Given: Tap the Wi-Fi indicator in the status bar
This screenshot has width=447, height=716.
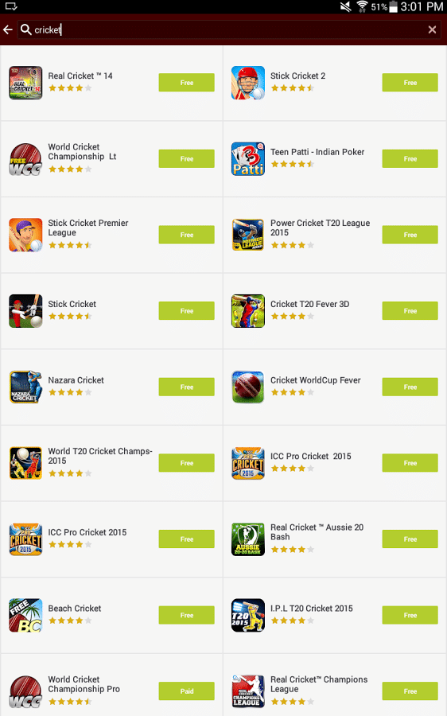Looking at the screenshot, I should pos(362,6).
